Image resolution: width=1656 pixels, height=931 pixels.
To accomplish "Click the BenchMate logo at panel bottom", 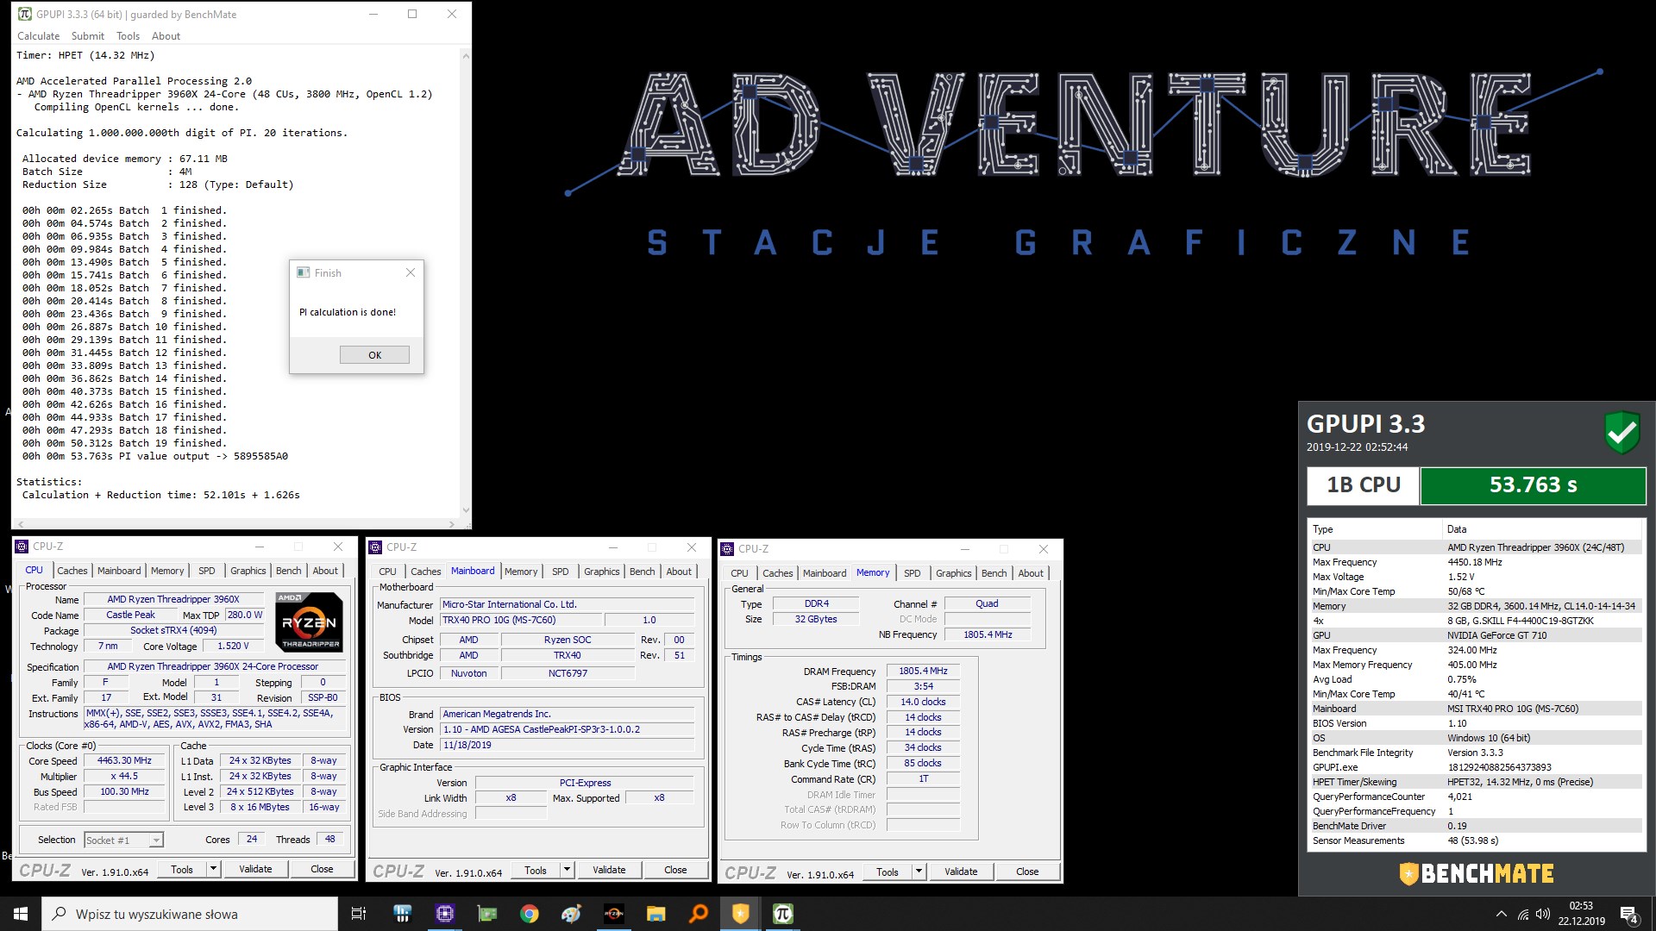I will point(1477,873).
